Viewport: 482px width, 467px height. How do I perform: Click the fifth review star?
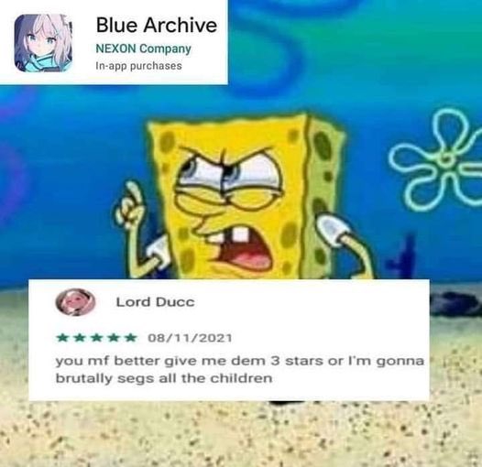131,338
